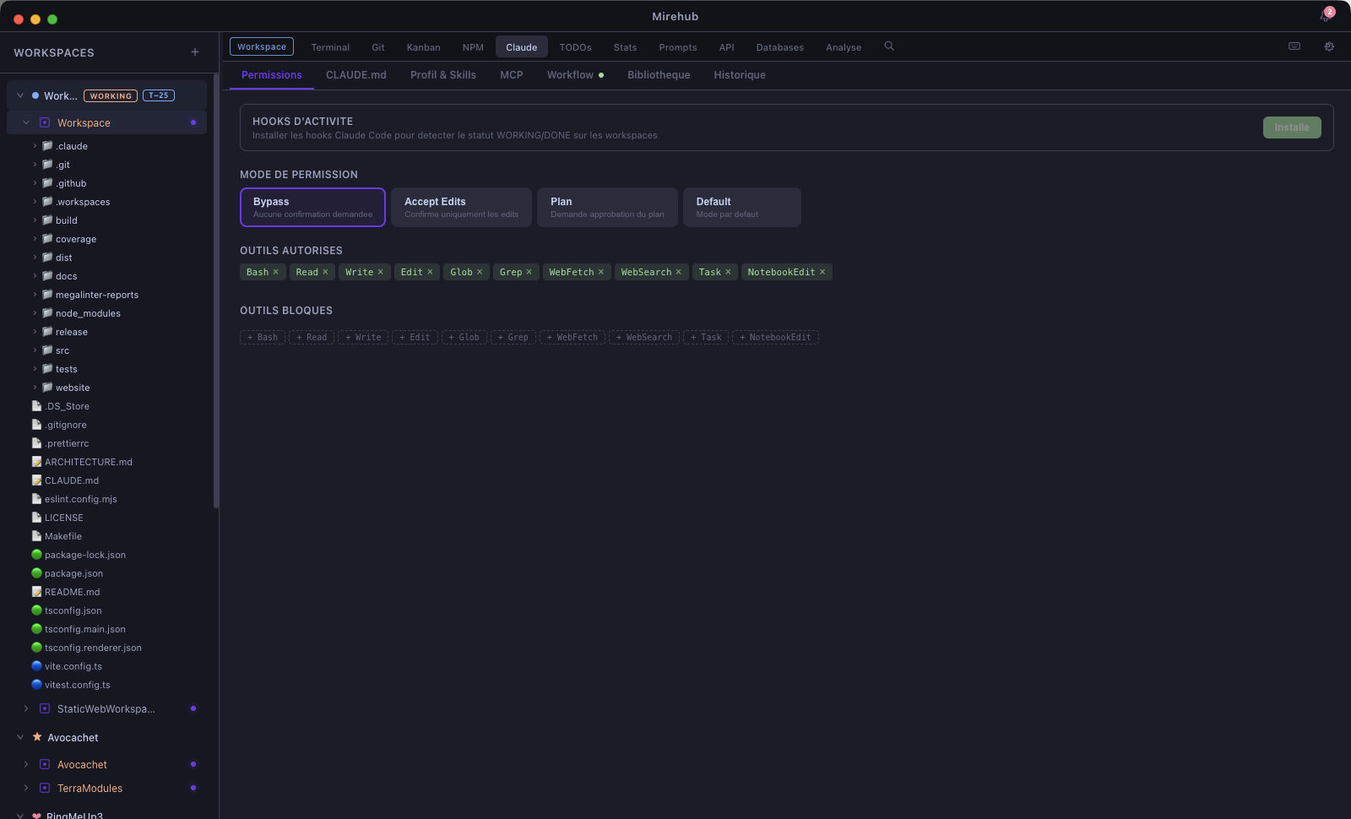Remove NotebookEdit from authorized tools

tap(822, 272)
